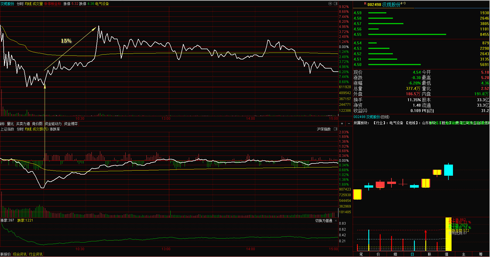Screen dimensions: 490x257
Task: Click the 【行业】: 电气设备 sector link
Action: (388, 123)
